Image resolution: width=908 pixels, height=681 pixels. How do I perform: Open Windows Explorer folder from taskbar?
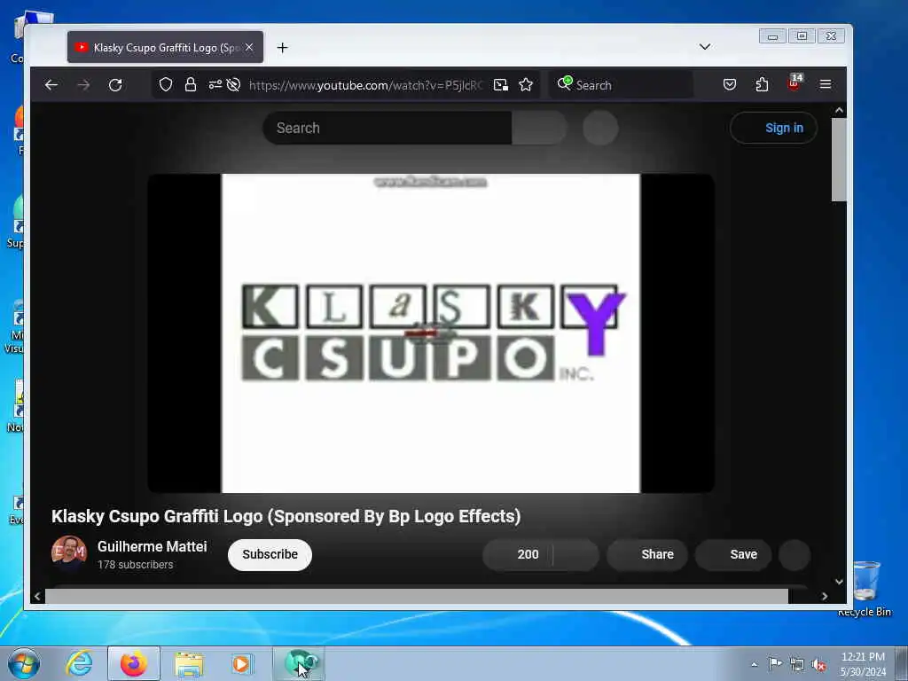(x=189, y=663)
